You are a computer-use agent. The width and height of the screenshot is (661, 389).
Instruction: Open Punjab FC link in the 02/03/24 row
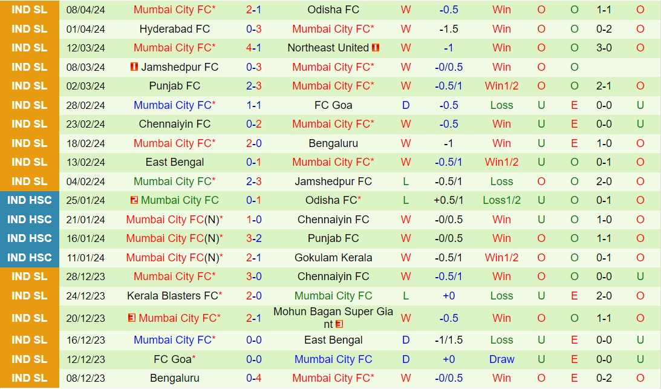pos(174,86)
